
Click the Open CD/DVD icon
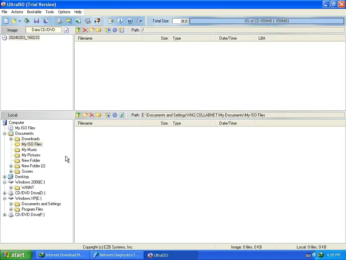click(x=27, y=21)
